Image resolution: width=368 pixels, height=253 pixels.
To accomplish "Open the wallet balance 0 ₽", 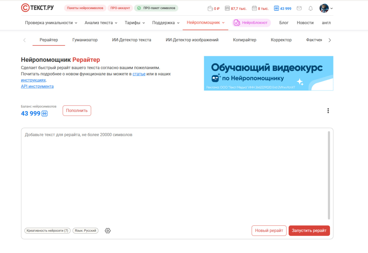I will tap(213, 8).
